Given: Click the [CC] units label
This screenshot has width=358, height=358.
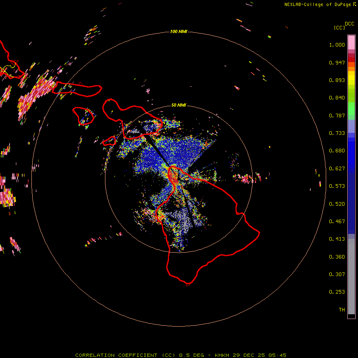Looking at the screenshot, I should coord(340,27).
